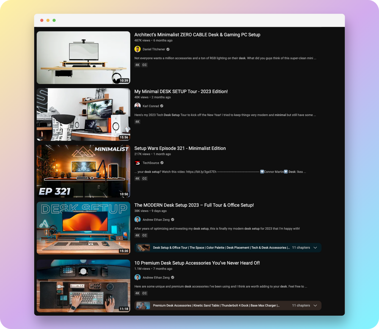Click the CC badge on the first video
Image resolution: width=379 pixels, height=329 pixels.
[x=144, y=65]
